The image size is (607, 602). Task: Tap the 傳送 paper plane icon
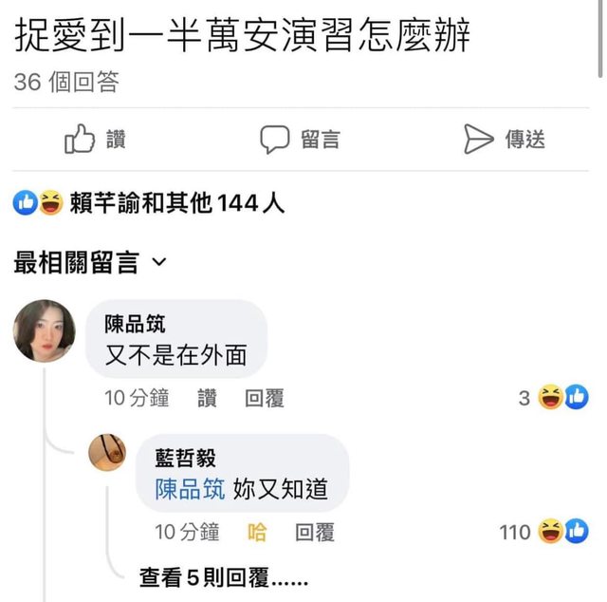click(478, 140)
